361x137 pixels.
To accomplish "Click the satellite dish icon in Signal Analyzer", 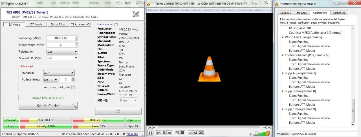I will coord(136,14).
